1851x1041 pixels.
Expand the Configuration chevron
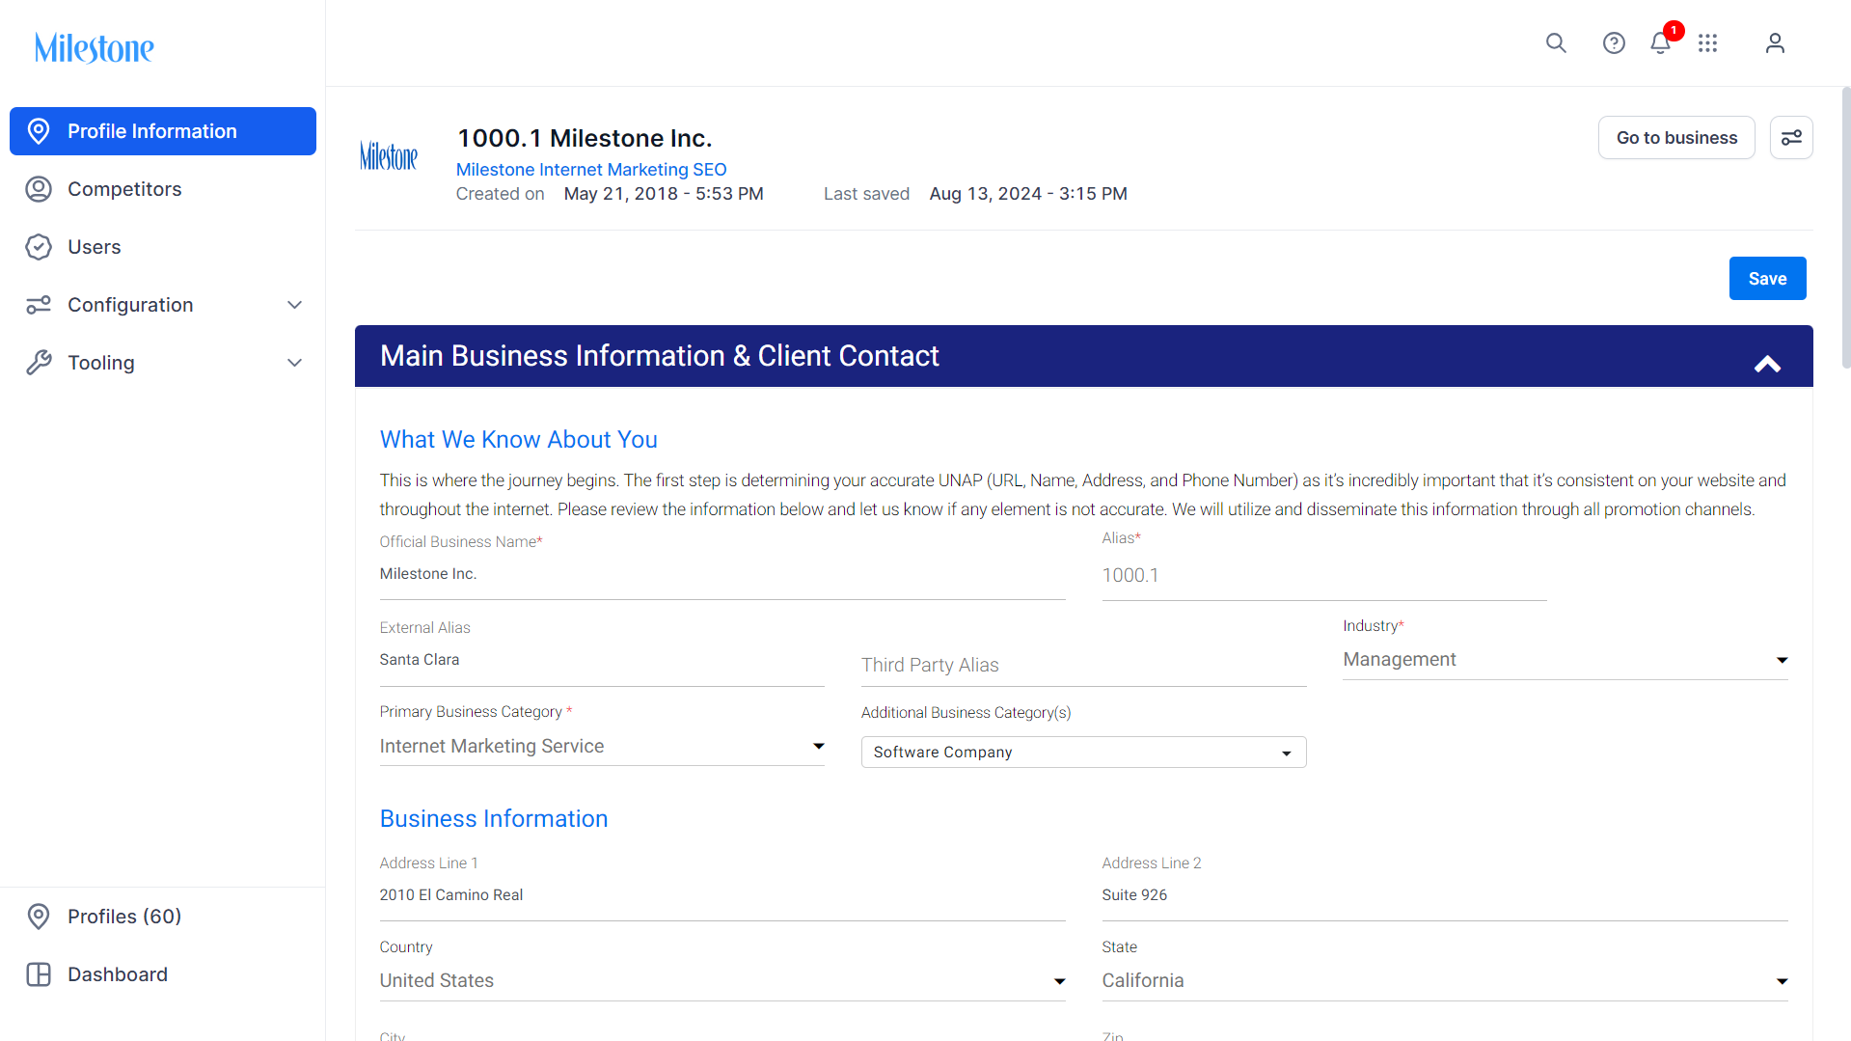pyautogui.click(x=295, y=305)
